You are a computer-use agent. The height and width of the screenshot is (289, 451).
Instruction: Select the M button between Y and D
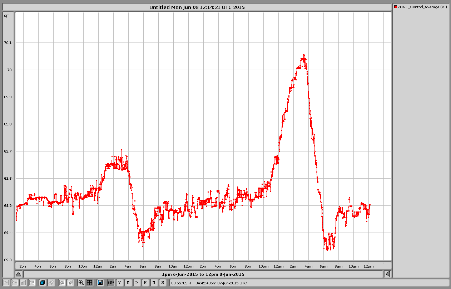click(x=128, y=283)
